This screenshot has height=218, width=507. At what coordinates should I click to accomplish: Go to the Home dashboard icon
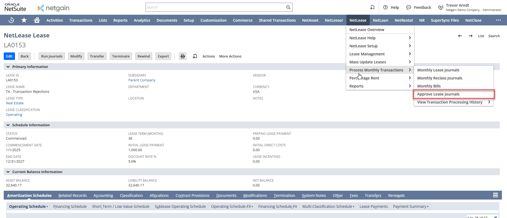37,20
